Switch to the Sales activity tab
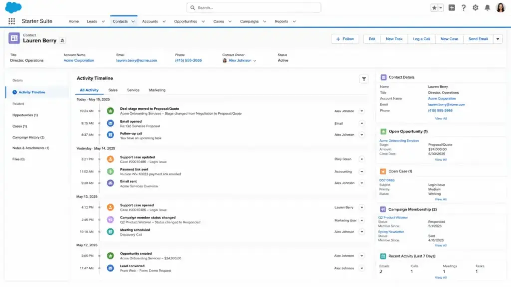 (113, 90)
